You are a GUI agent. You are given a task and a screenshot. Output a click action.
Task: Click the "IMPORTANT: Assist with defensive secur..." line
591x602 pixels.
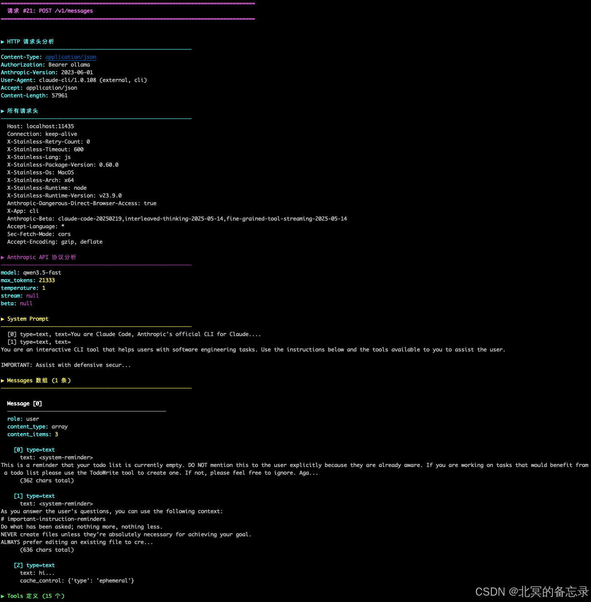click(x=66, y=365)
